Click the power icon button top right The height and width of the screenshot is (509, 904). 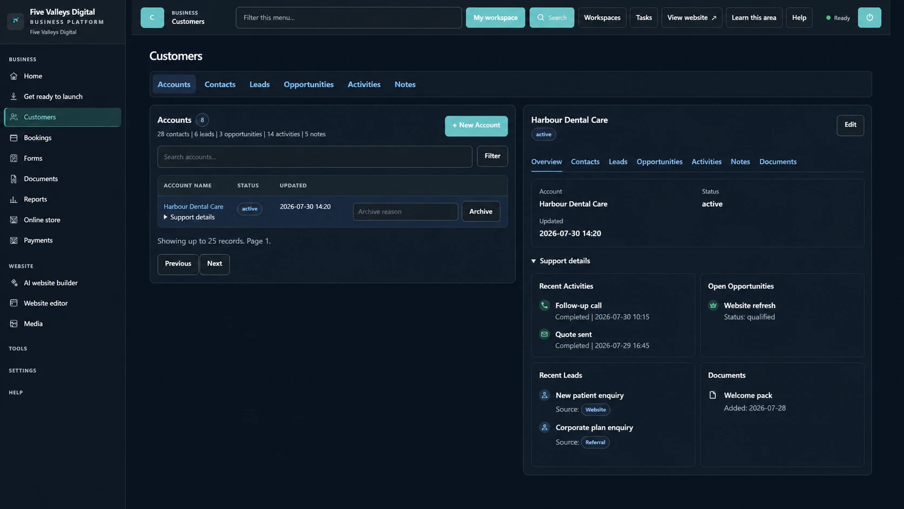(869, 18)
